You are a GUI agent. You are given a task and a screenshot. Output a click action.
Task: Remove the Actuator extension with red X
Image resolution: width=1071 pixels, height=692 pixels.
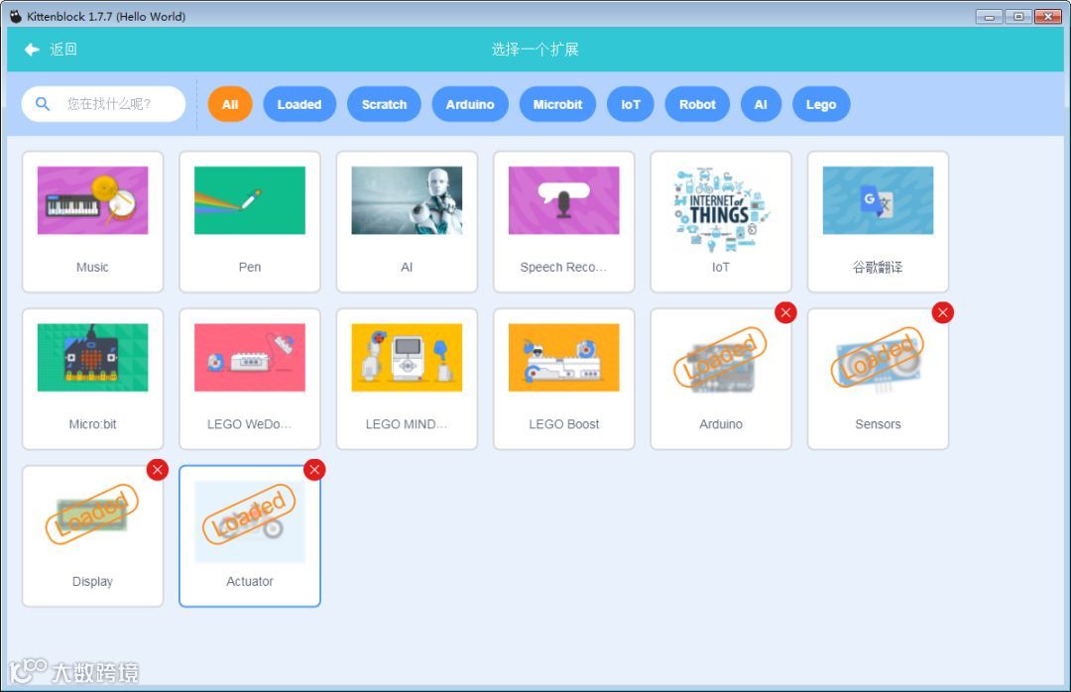(314, 470)
